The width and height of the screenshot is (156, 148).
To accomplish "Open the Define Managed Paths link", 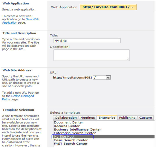I will [18, 97].
